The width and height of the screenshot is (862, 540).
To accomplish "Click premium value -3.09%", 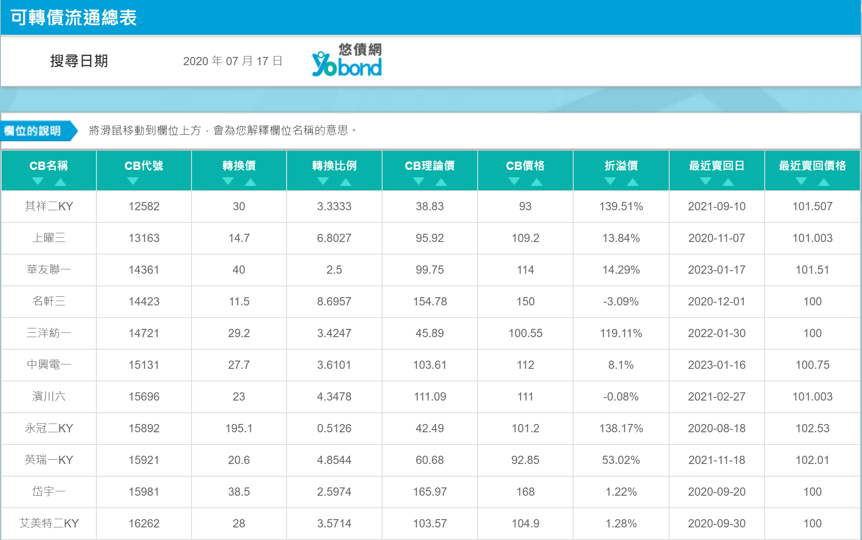I will [621, 301].
